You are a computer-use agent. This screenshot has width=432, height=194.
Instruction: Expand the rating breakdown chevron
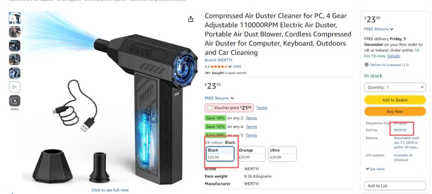[230, 67]
